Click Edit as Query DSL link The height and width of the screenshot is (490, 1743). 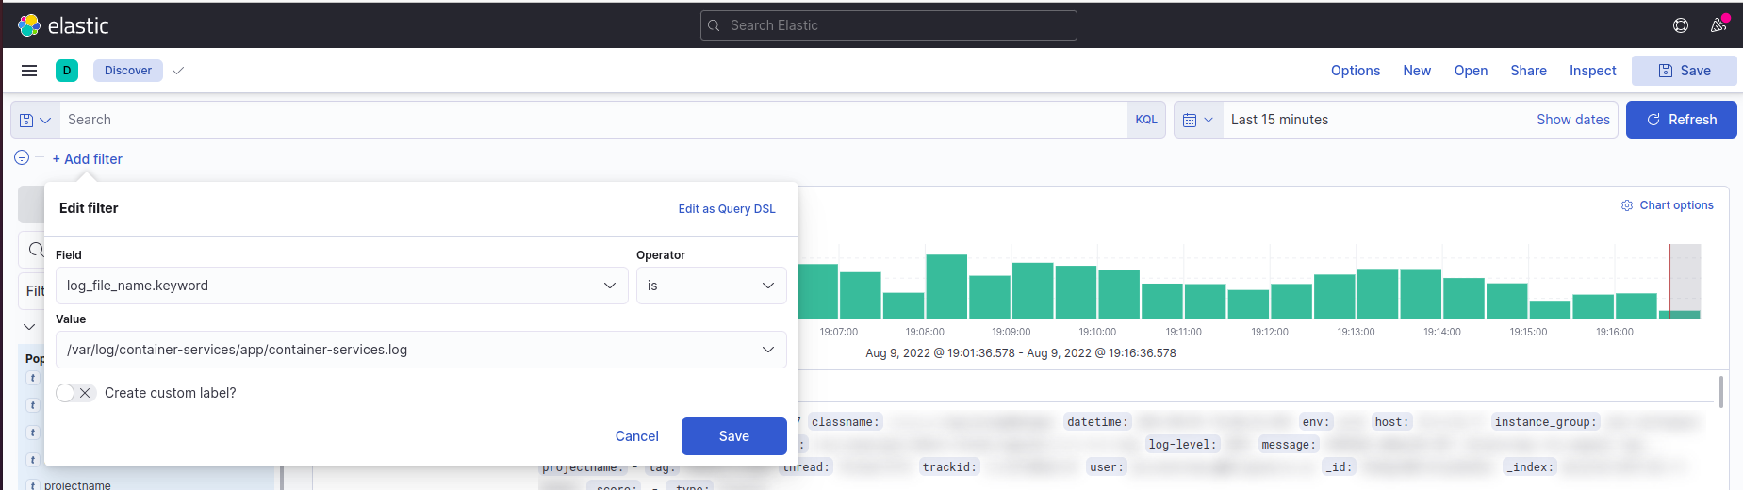coord(727,209)
